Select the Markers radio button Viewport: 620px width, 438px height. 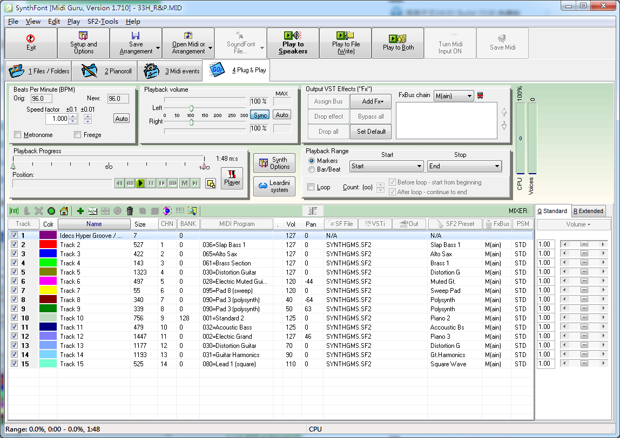[x=312, y=161]
